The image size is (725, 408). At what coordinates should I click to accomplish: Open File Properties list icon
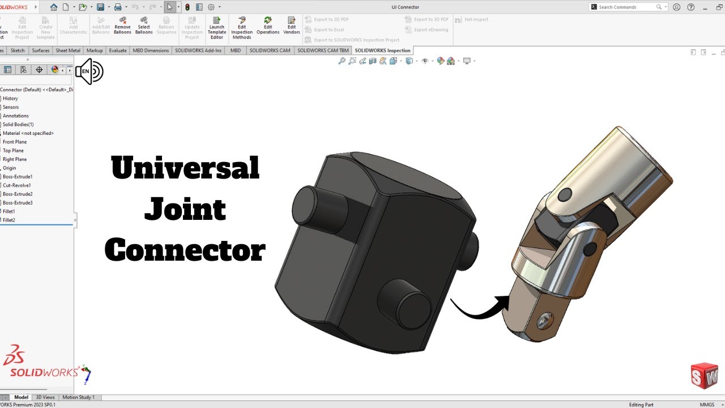[199, 7]
